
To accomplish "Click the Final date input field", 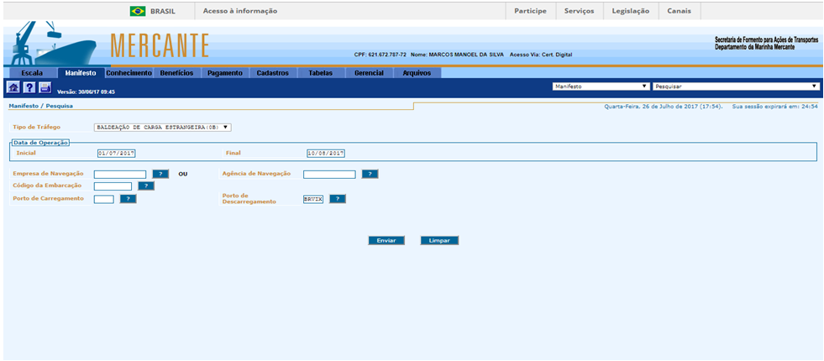I will [x=326, y=154].
